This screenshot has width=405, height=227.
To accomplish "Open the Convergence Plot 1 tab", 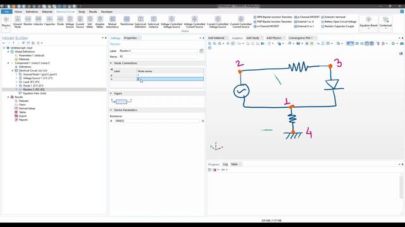I will pyautogui.click(x=301, y=38).
